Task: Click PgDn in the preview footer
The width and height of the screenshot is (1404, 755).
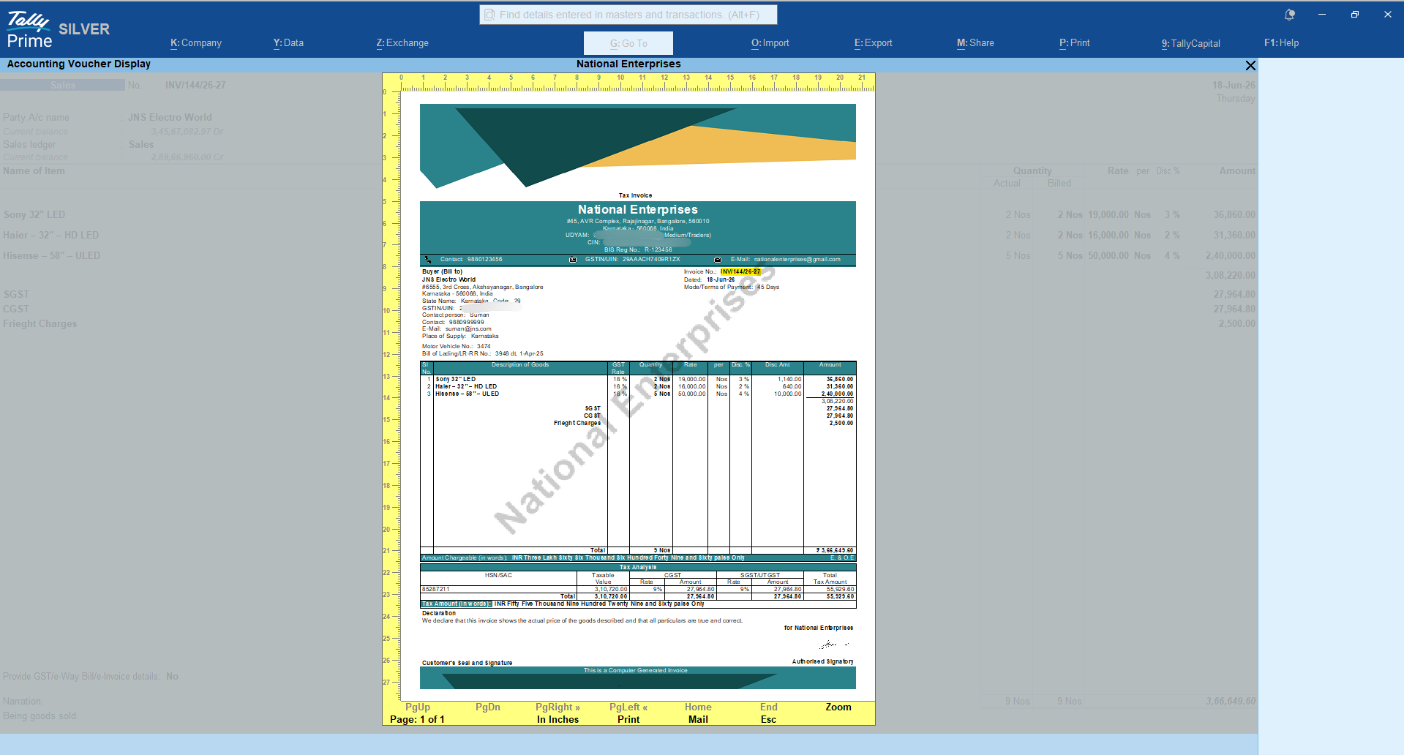Action: [488, 707]
